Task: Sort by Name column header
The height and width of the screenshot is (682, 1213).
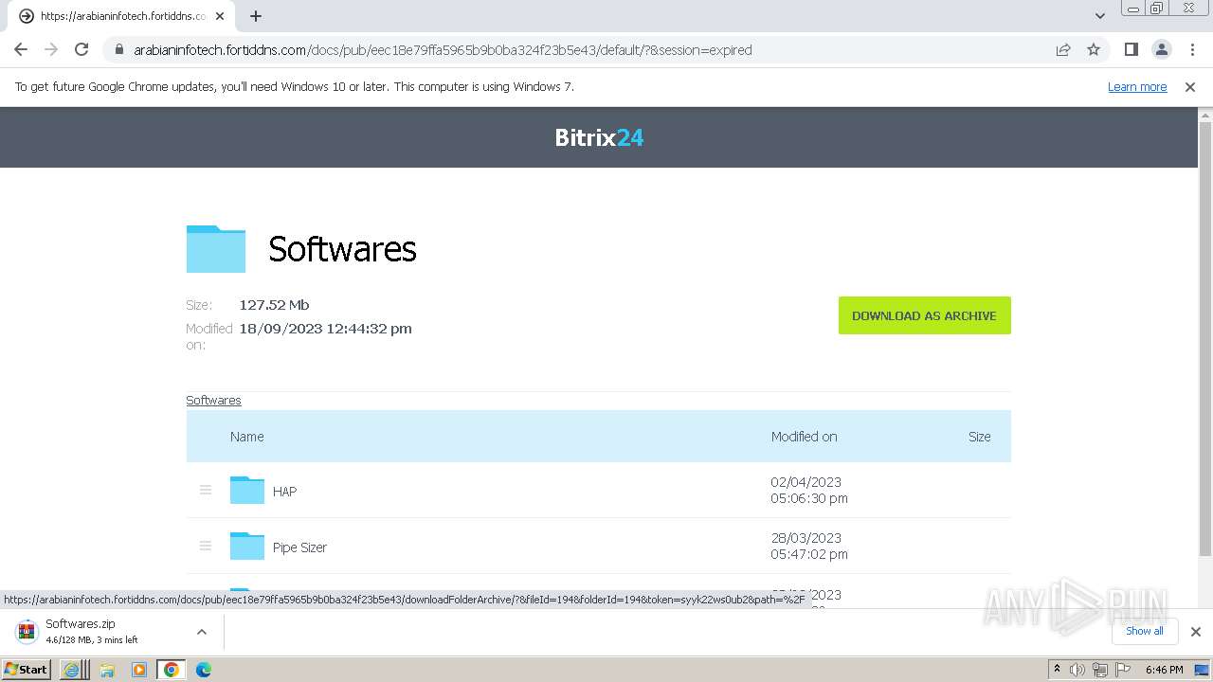Action: [246, 437]
